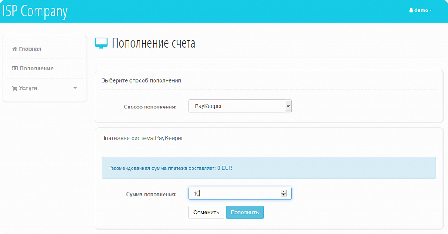Screen dimensions: 448x234
Task: Focus the Сумма пополнения input field
Action: [234, 193]
